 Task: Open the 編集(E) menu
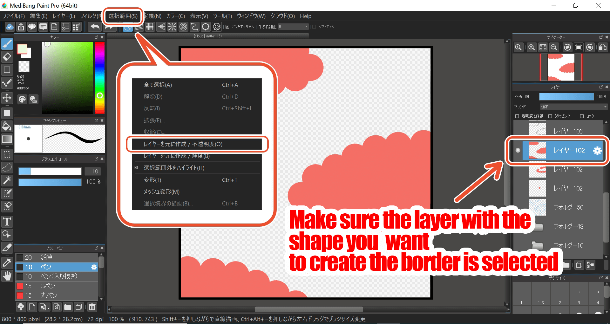click(38, 16)
